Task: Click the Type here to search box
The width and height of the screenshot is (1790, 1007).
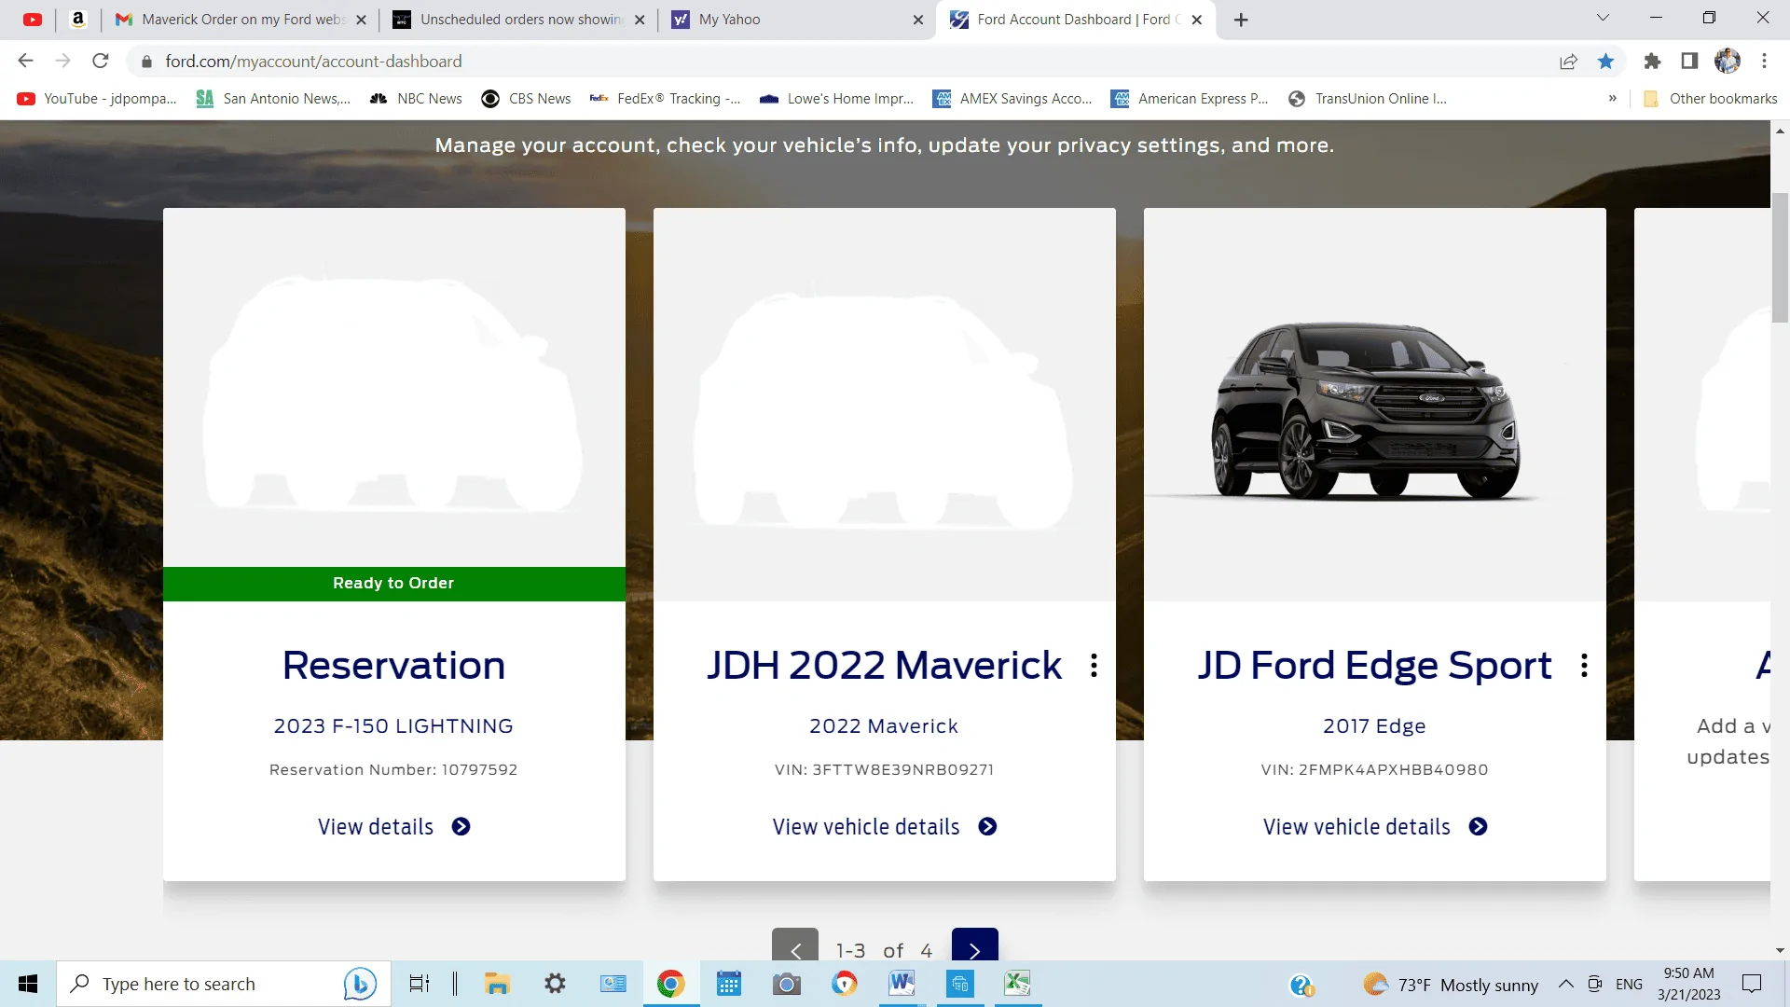Action: click(x=224, y=984)
